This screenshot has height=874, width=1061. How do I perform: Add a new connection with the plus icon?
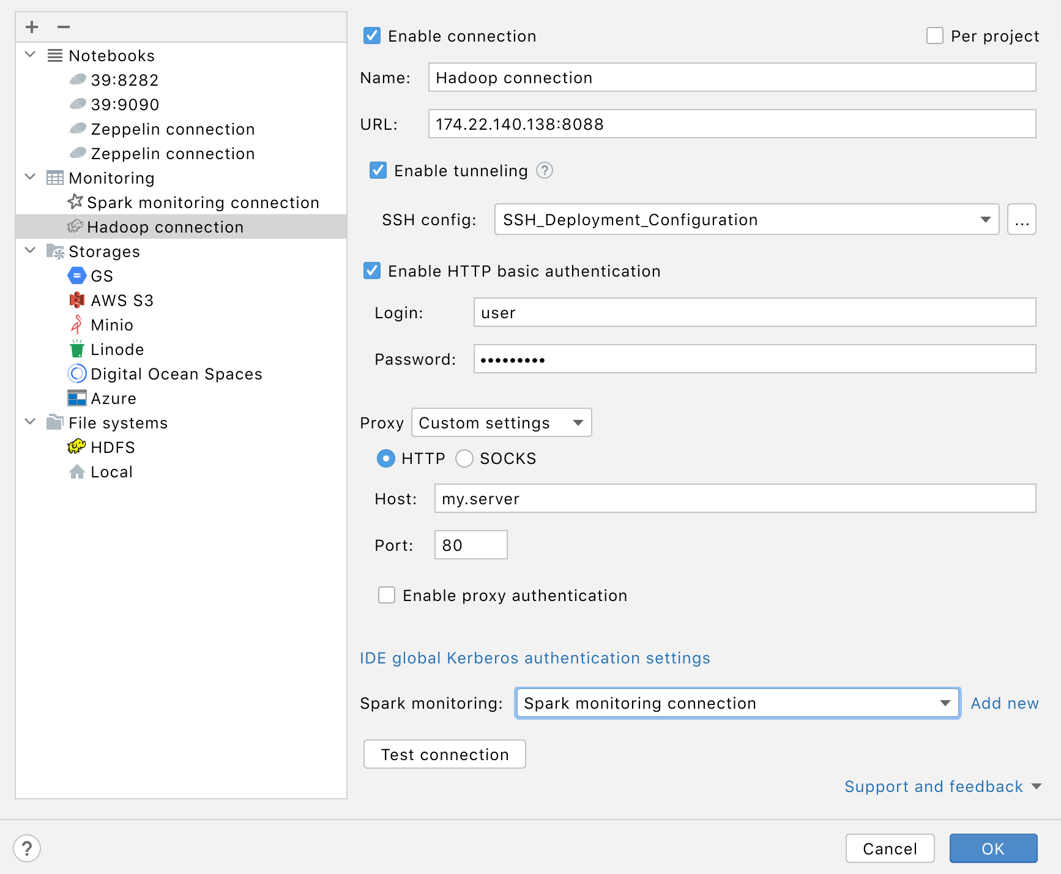(x=32, y=27)
